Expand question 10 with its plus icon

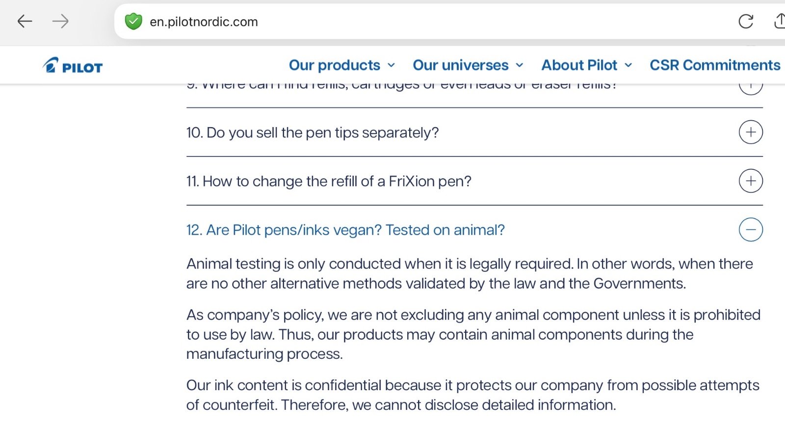tap(751, 132)
